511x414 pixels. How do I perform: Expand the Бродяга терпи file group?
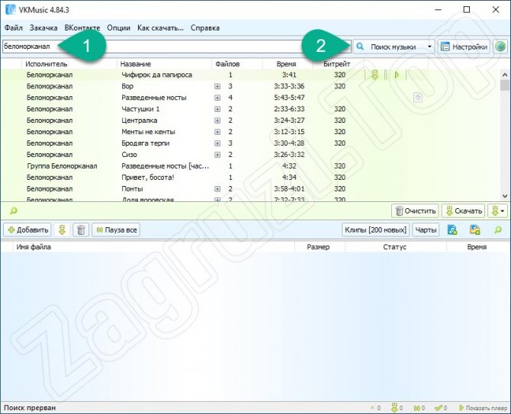click(x=217, y=143)
